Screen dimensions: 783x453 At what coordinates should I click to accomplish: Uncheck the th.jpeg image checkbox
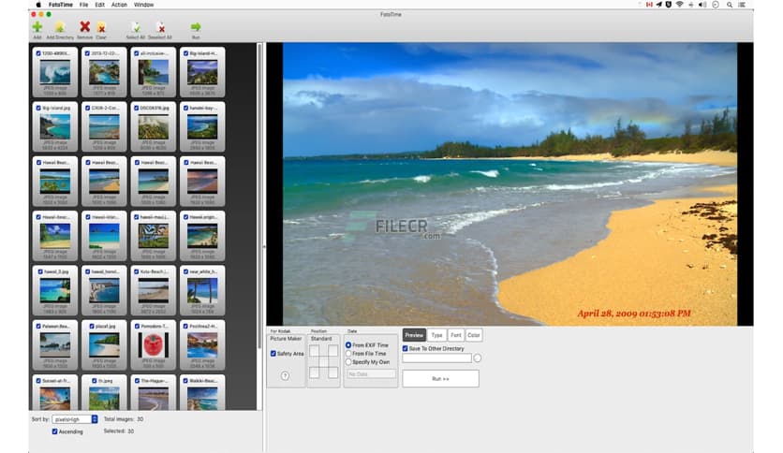point(95,381)
